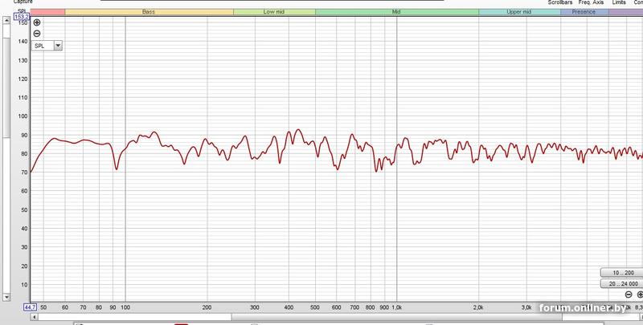Image resolution: width=643 pixels, height=325 pixels.
Task: Zoom out the horizontal frequency axis
Action: [629, 295]
